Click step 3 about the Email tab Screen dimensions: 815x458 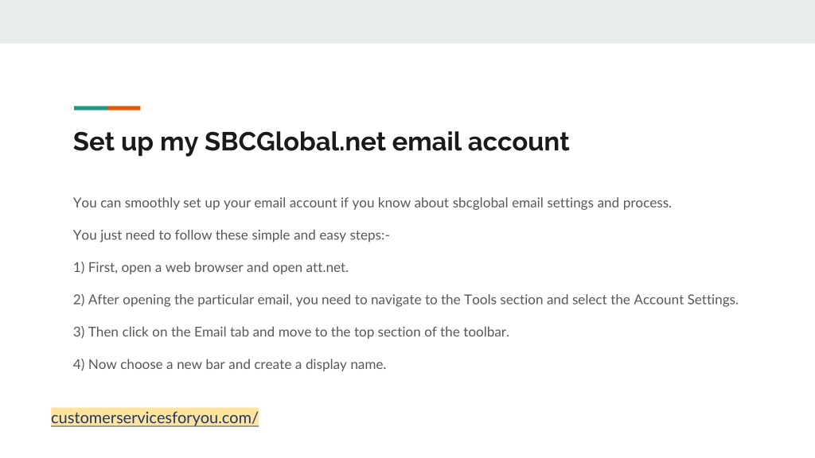tap(291, 332)
